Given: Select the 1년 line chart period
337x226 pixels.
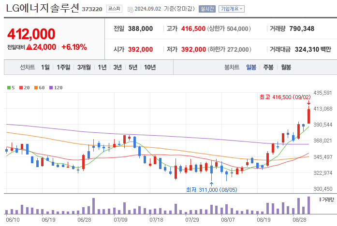Looking at the screenshot, I should point(102,68).
